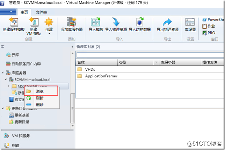Select the VHDs folder row
The width and height of the screenshot is (225, 150).
150,69
